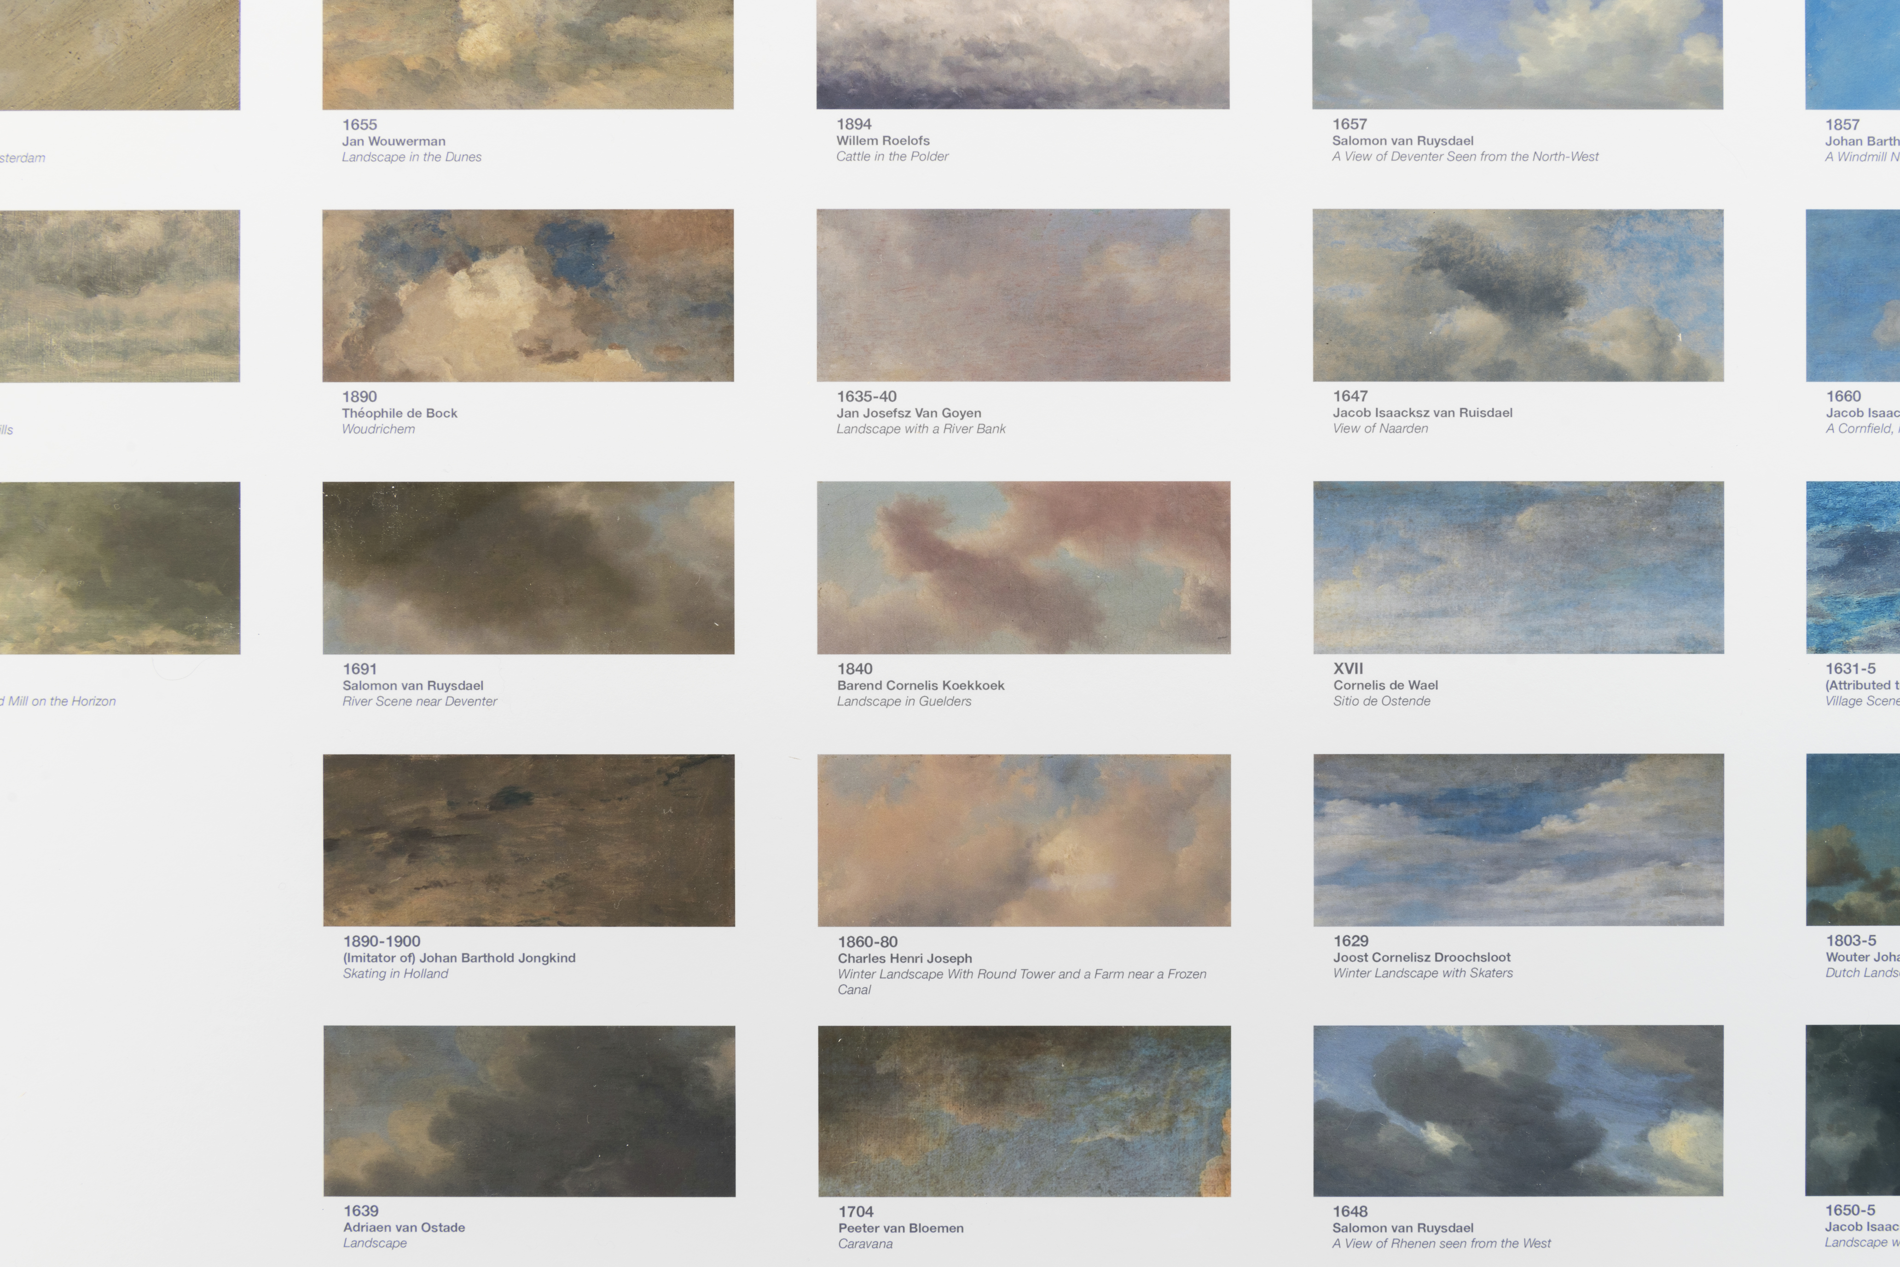Image resolution: width=1900 pixels, height=1267 pixels.
Task: Click the title 'Landscape in Guelders'
Action: pos(904,701)
